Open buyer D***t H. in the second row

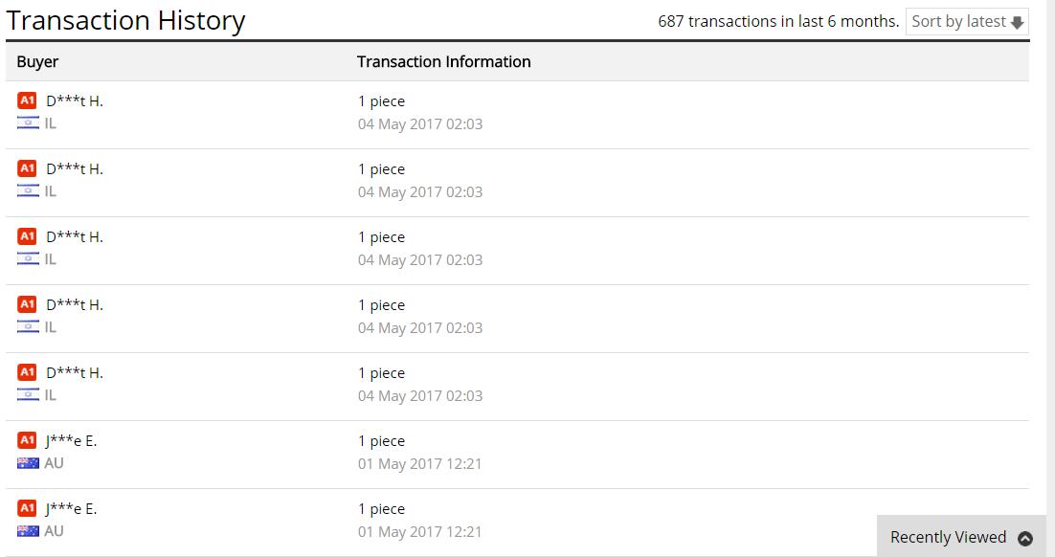pyautogui.click(x=75, y=168)
